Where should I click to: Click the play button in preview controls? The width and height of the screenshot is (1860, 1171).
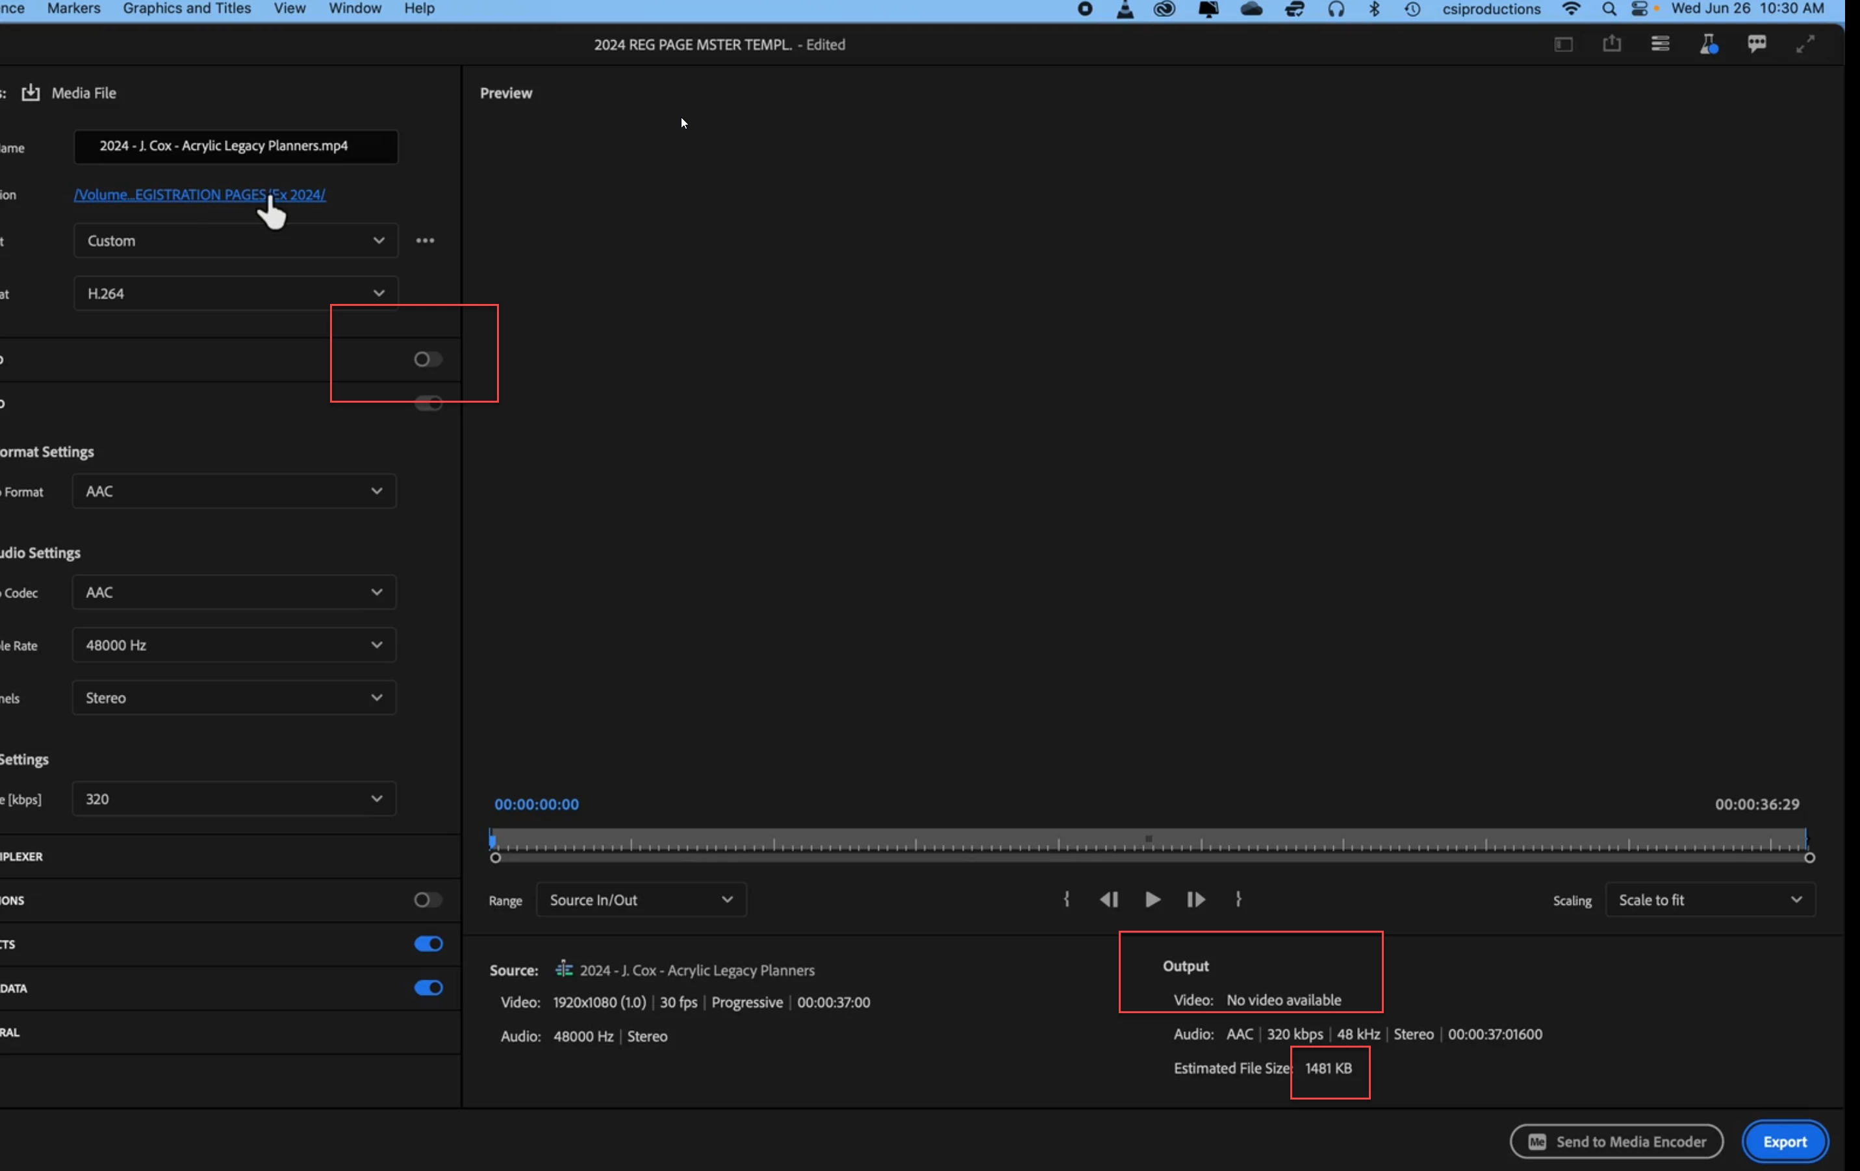1152,899
